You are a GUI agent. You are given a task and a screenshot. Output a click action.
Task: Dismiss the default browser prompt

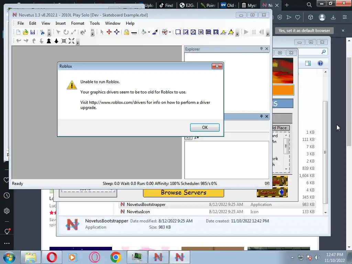tap(343, 31)
